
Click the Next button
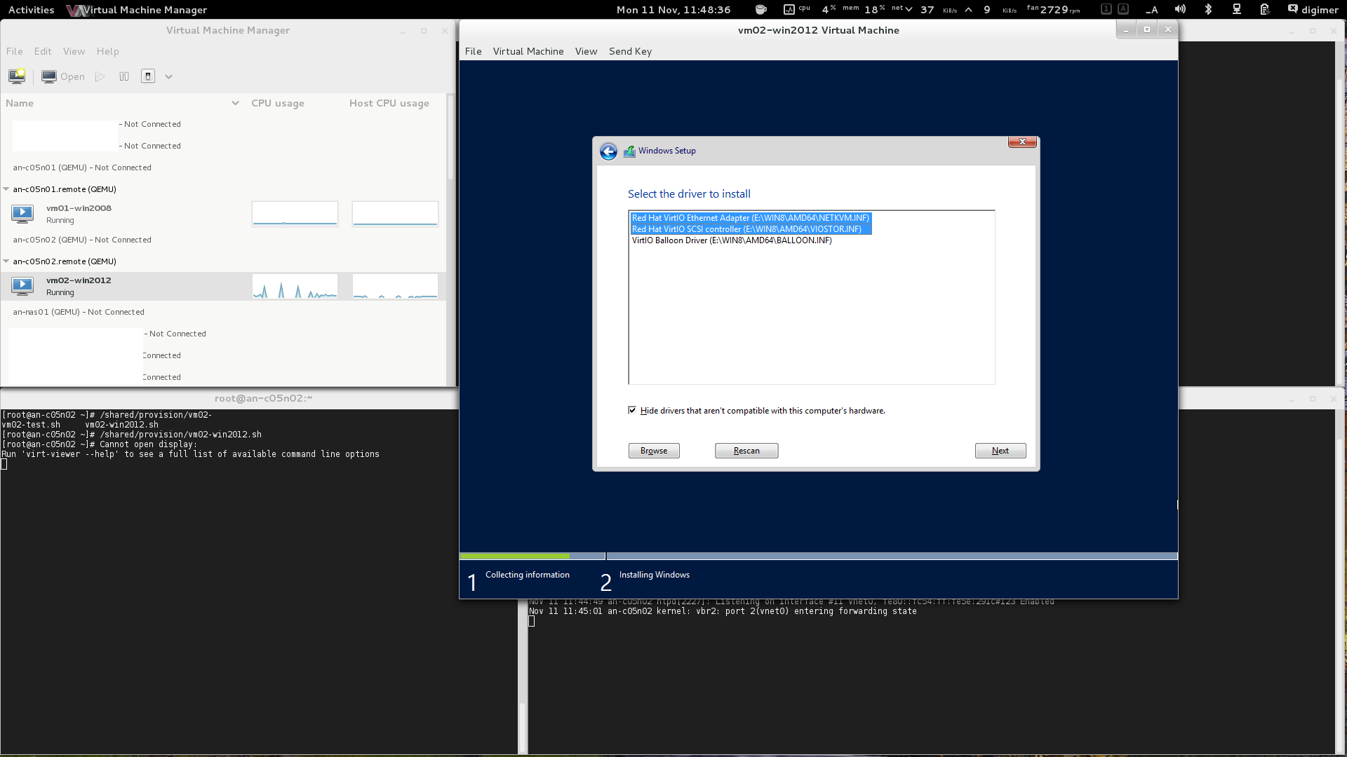pos(1000,451)
